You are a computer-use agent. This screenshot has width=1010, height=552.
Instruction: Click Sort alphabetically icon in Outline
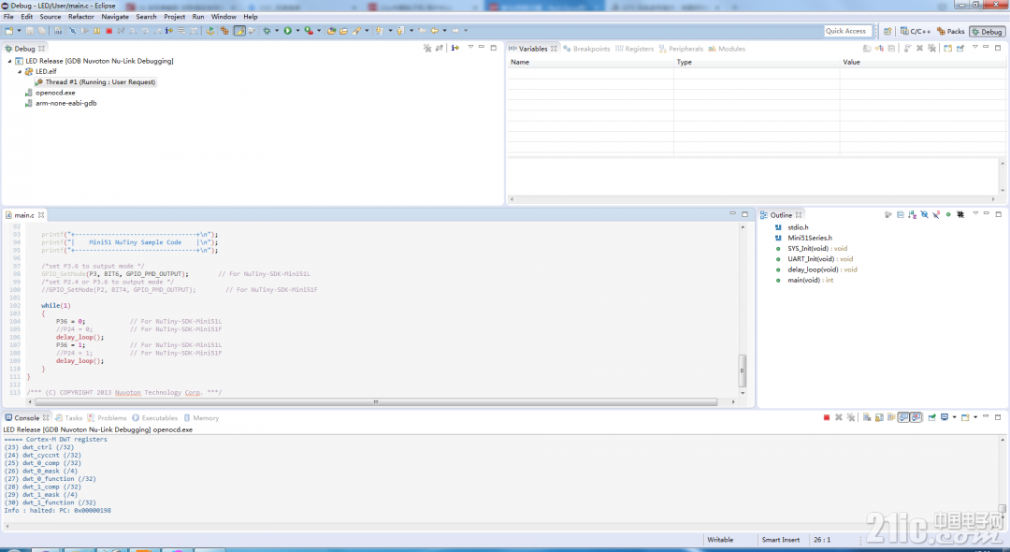(x=912, y=214)
